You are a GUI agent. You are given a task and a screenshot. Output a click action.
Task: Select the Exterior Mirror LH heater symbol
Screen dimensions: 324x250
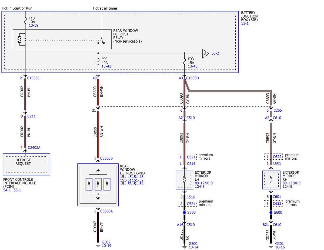click(184, 180)
